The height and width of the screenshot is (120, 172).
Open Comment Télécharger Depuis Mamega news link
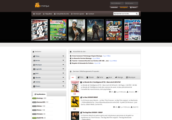click(x=87, y=56)
